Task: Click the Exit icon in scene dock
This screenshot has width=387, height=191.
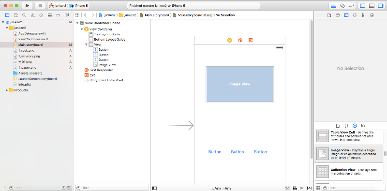Action: pos(251,40)
